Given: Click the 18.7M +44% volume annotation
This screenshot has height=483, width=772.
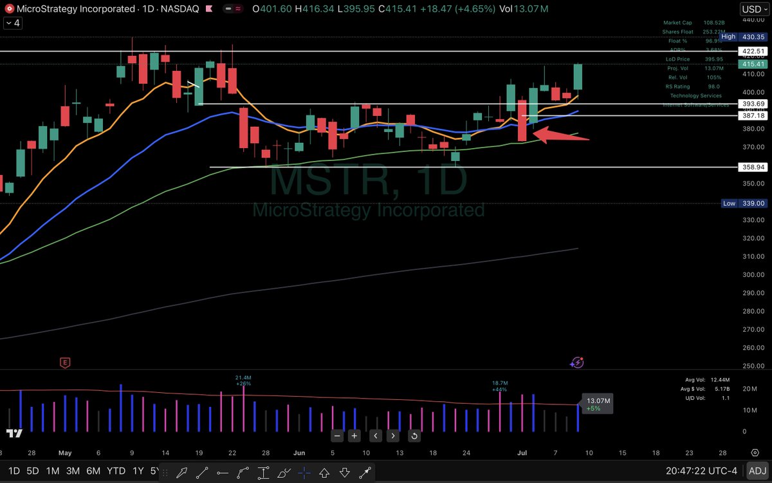Looking at the screenshot, I should pyautogui.click(x=500, y=386).
